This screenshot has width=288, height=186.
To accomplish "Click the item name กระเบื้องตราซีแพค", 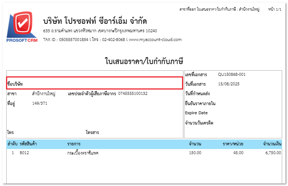I will click(83, 153).
